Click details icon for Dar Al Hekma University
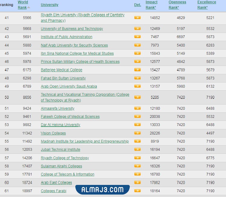Screen dimensions: 226x197 tap(137, 124)
